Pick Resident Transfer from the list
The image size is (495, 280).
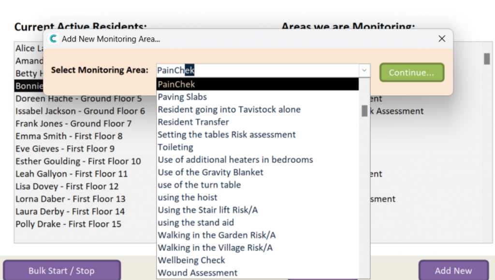coord(193,122)
